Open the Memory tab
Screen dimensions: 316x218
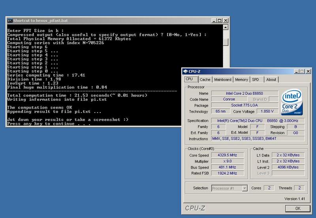(241, 80)
